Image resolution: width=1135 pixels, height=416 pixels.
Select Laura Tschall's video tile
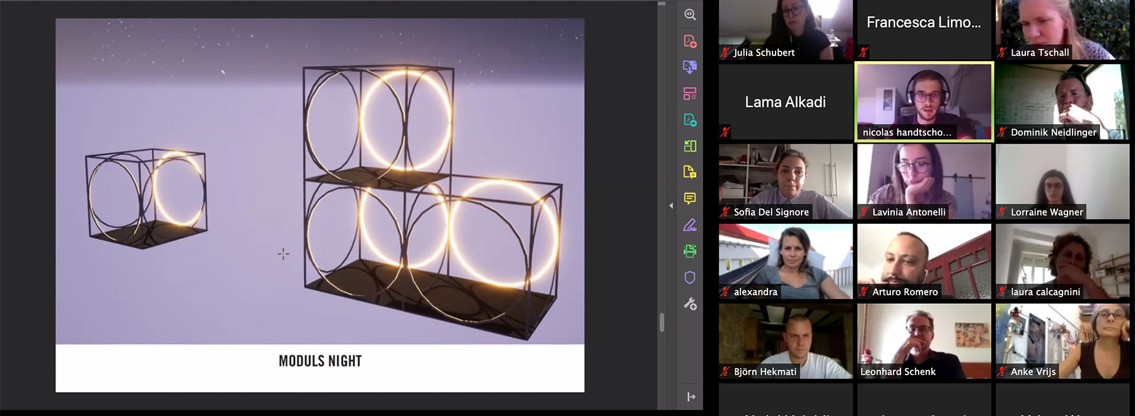1062,30
